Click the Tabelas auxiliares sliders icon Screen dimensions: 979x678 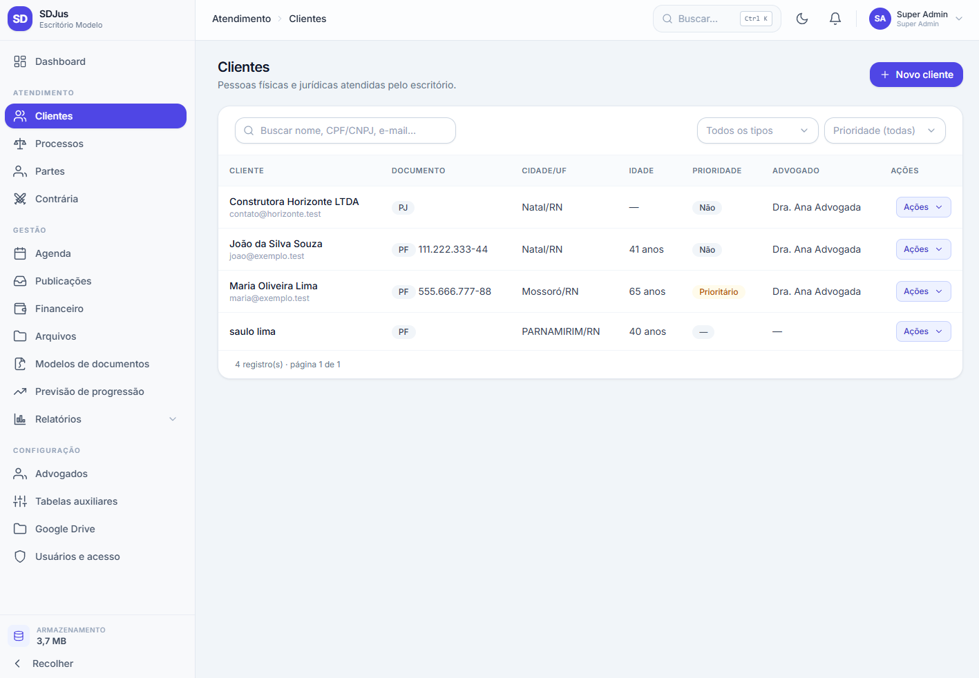[x=20, y=501]
